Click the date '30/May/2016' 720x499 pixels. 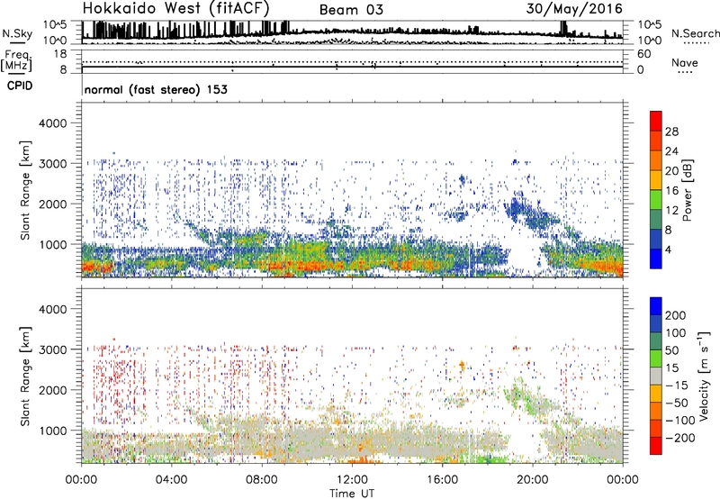574,9
